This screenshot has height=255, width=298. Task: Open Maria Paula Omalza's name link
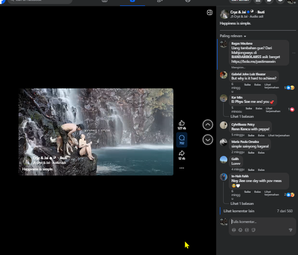245,142
